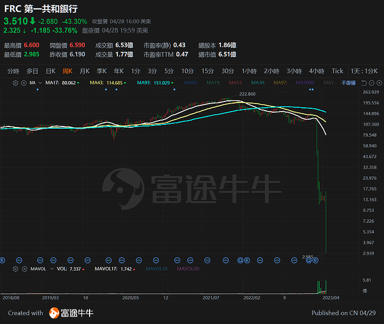Click the 成交額 6.53億 value
This screenshot has height=324, width=384.
[124, 45]
